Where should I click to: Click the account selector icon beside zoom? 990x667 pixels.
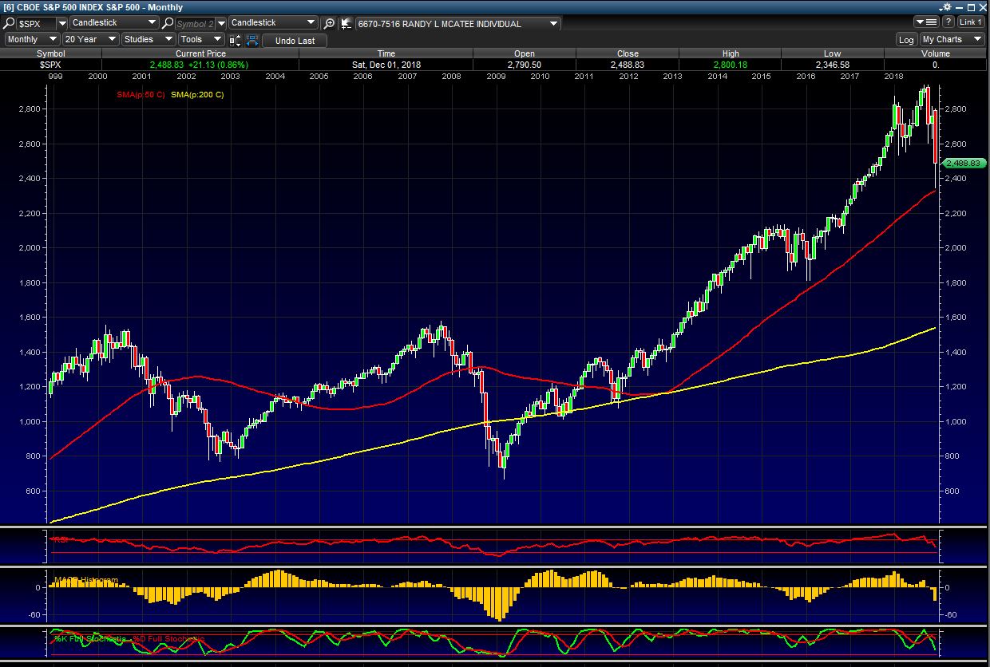pyautogui.click(x=347, y=24)
